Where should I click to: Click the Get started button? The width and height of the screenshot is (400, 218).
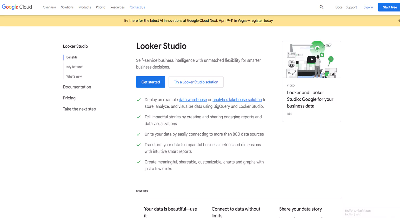pos(150,82)
